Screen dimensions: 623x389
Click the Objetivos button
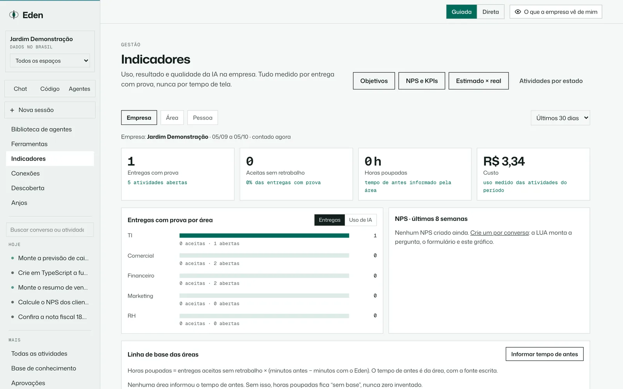pos(374,81)
